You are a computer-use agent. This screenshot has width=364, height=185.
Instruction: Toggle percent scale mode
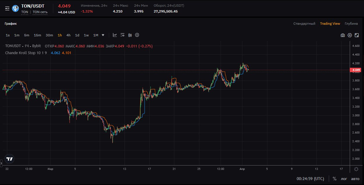point(335,179)
